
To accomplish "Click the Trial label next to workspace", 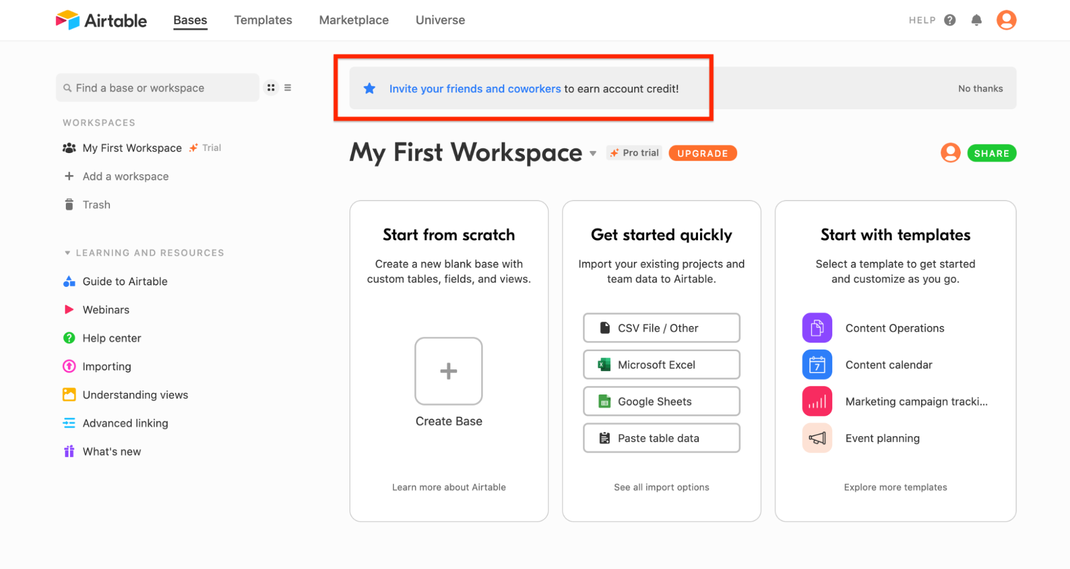I will coord(211,148).
